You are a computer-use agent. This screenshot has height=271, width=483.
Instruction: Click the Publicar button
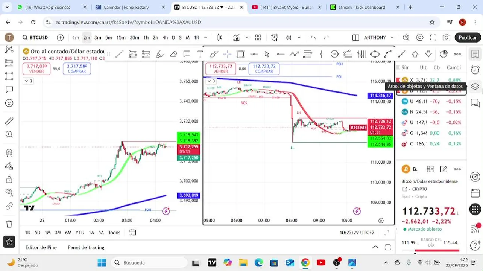click(x=468, y=37)
